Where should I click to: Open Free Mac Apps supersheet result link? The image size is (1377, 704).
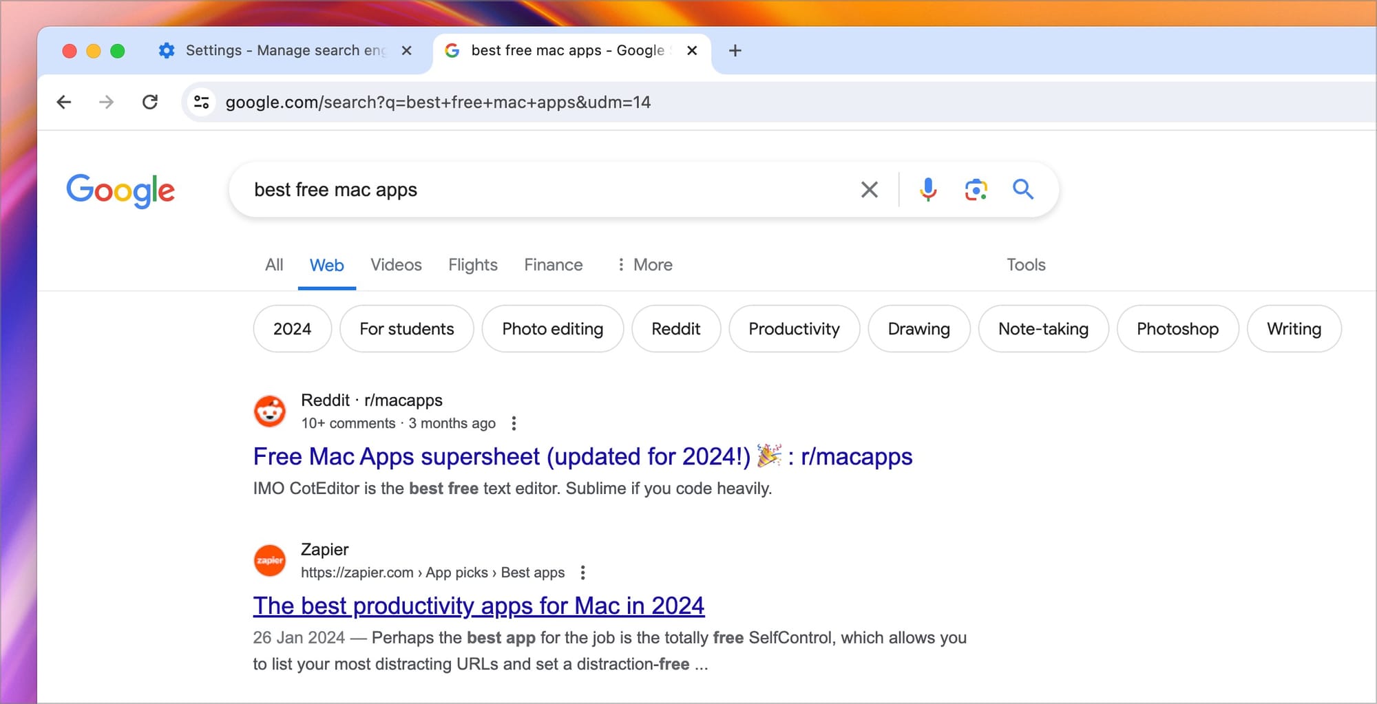click(582, 457)
